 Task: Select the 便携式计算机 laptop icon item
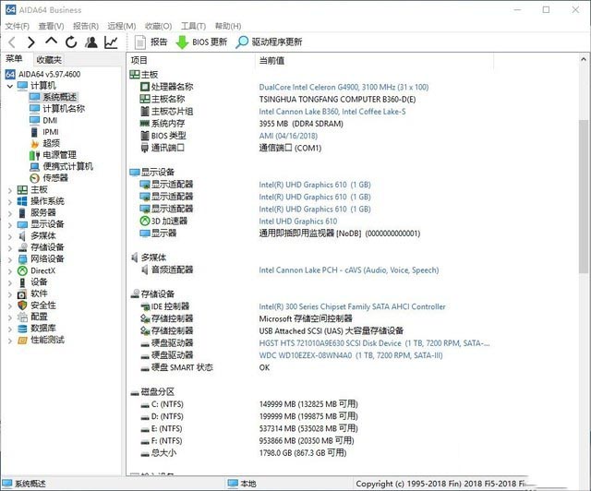pyautogui.click(x=61, y=166)
